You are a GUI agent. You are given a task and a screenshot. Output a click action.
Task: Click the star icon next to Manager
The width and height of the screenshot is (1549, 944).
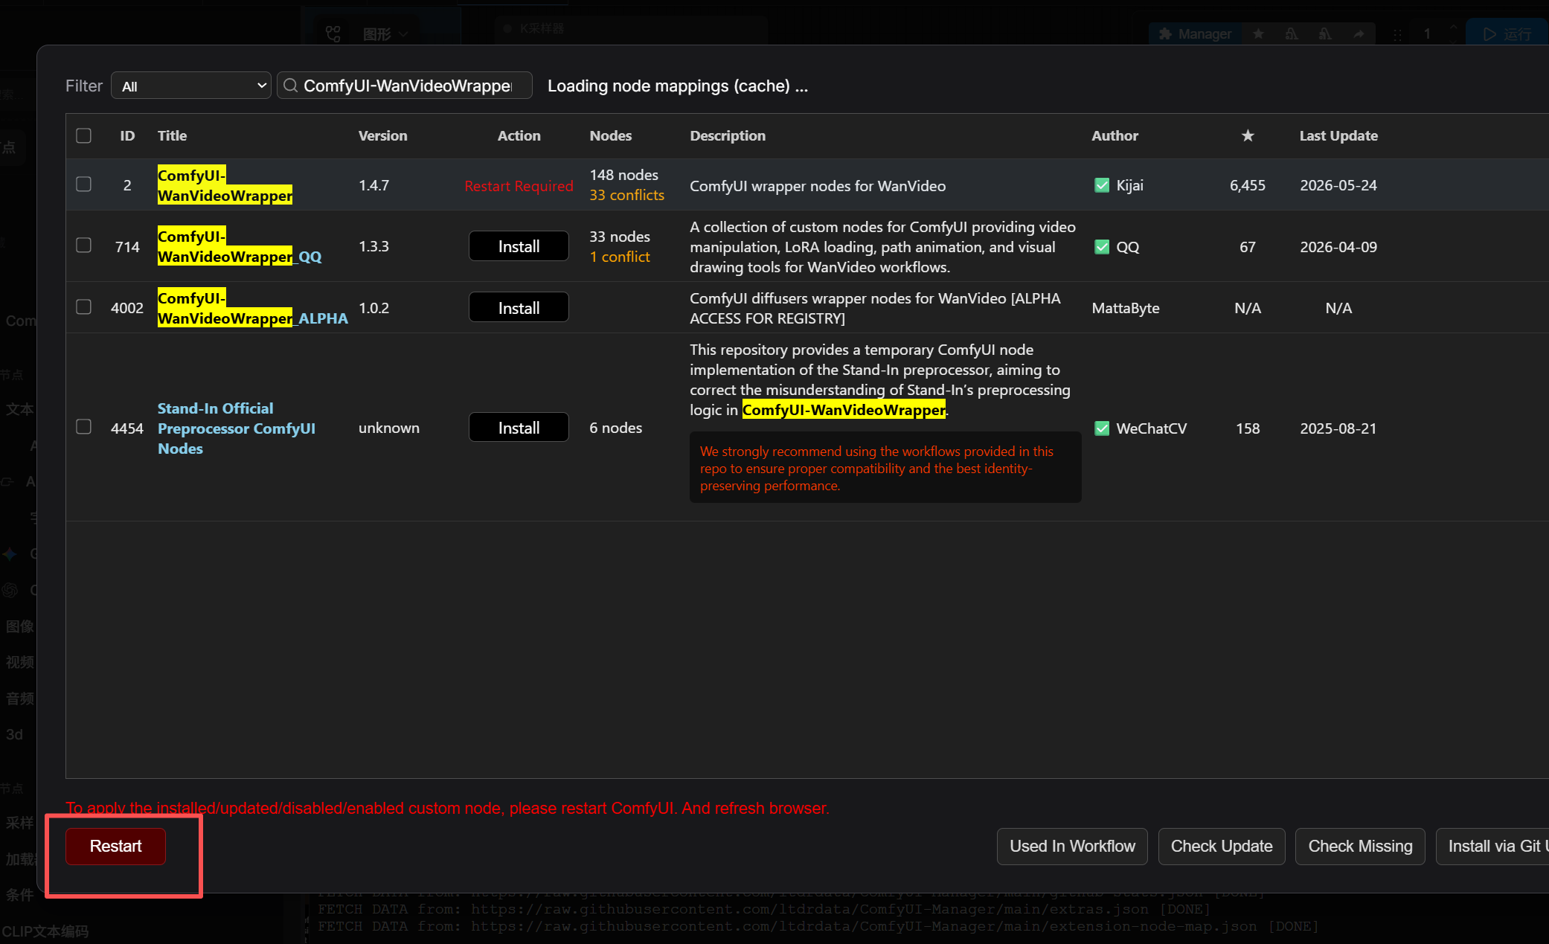pos(1258,34)
